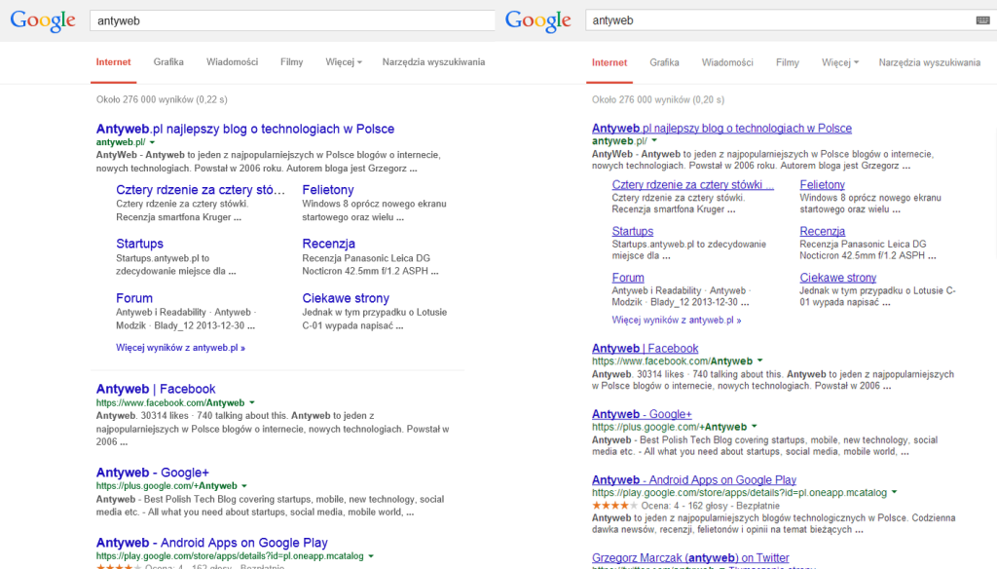Focus the left page's antyweb search field

pyautogui.click(x=292, y=20)
